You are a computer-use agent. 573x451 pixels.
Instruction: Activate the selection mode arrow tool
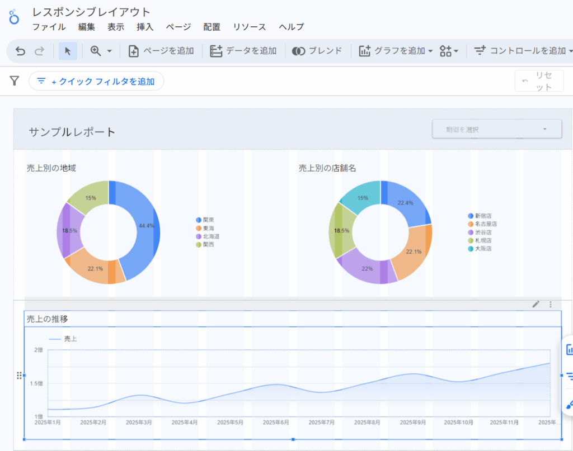(68, 51)
